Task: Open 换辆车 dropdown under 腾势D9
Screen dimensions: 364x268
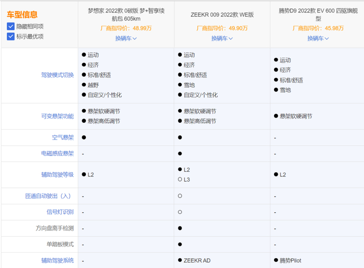Action: tap(318, 39)
